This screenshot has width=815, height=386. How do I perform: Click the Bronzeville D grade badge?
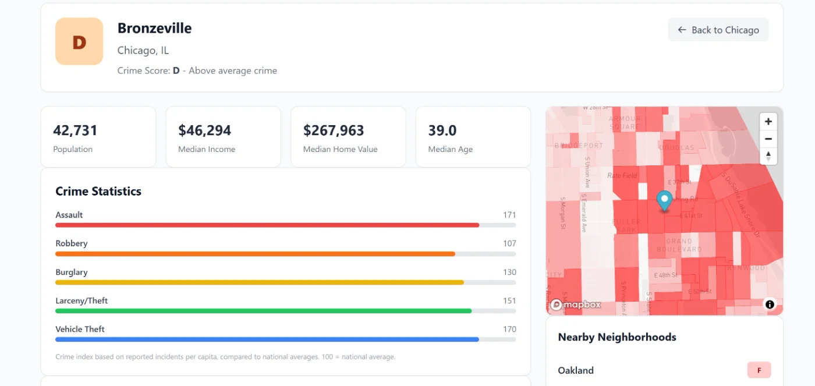(x=79, y=41)
